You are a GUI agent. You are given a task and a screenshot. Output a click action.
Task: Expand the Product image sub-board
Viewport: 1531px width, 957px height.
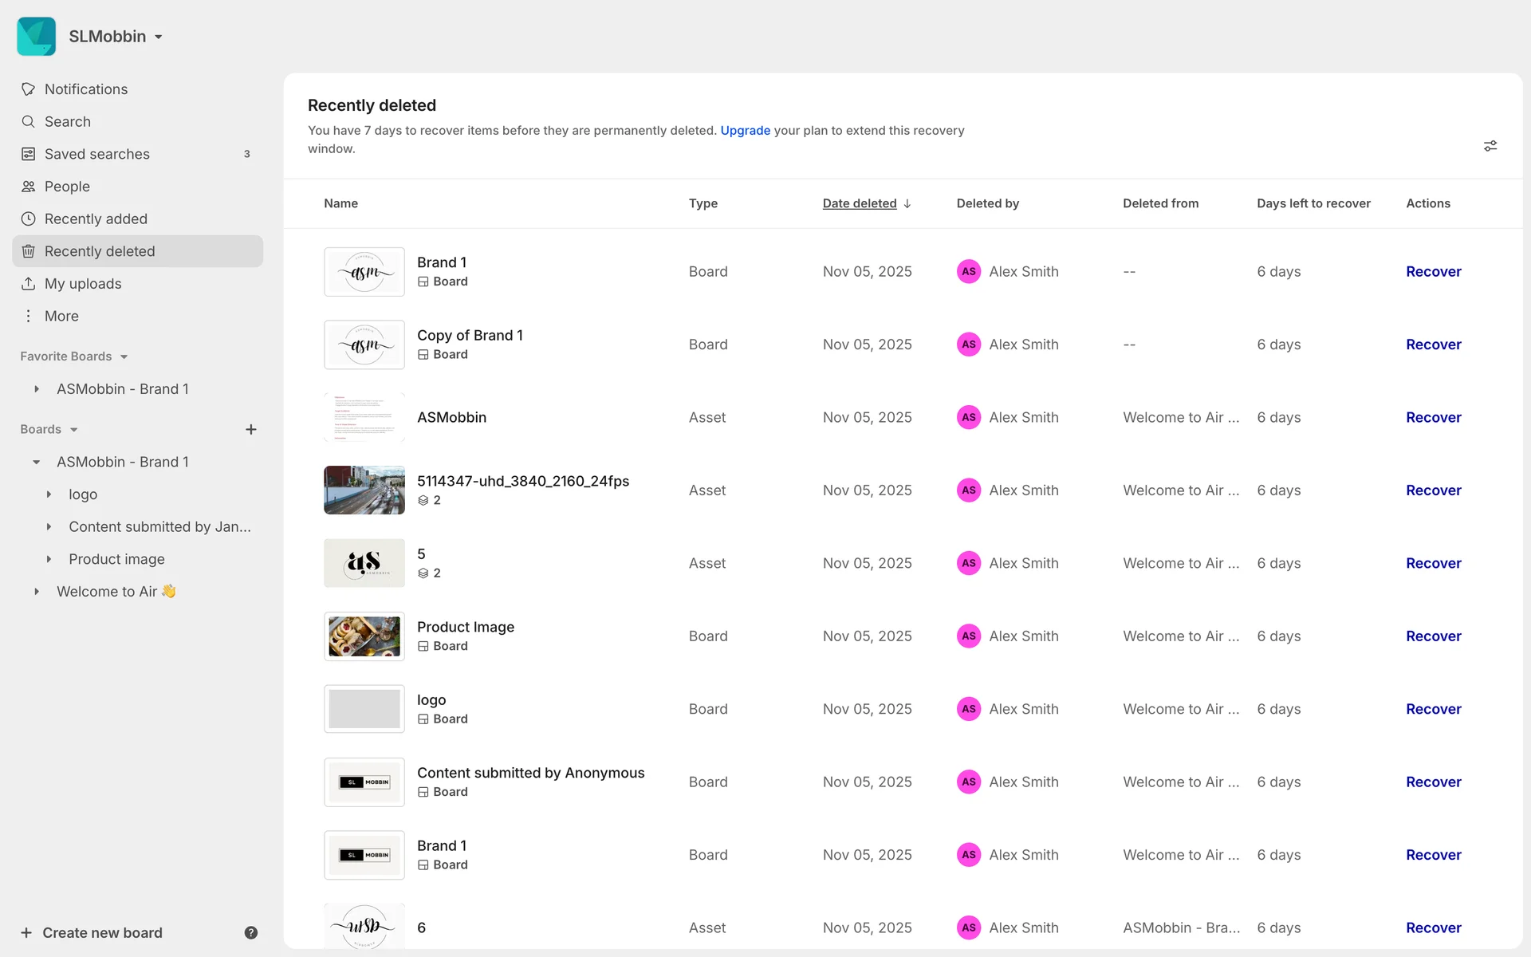click(49, 559)
